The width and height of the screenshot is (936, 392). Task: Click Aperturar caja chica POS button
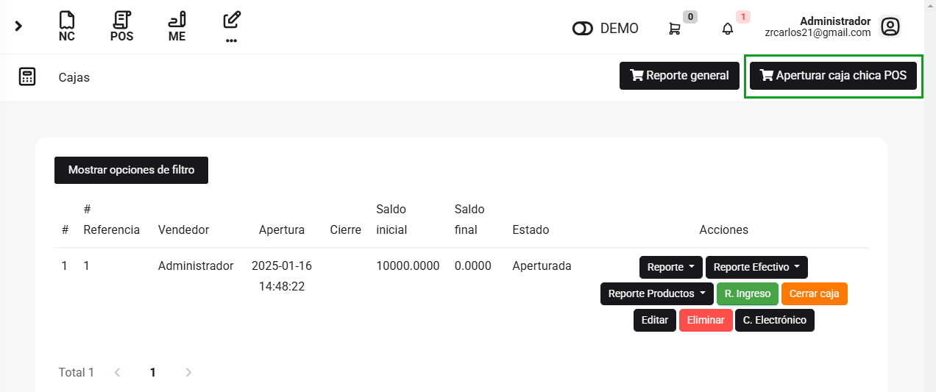pyautogui.click(x=833, y=76)
